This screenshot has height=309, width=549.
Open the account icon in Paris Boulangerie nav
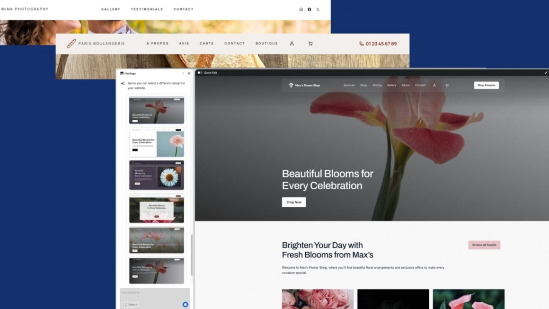coord(292,44)
